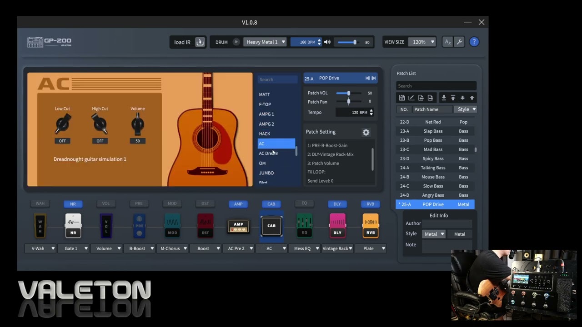
Task: Choose JUMBO in the cab list
Action: [x=276, y=173]
